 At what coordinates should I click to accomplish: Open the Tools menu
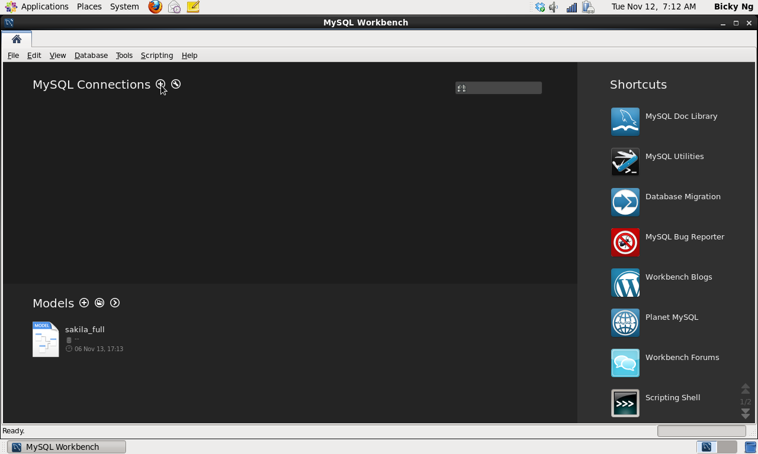(124, 55)
